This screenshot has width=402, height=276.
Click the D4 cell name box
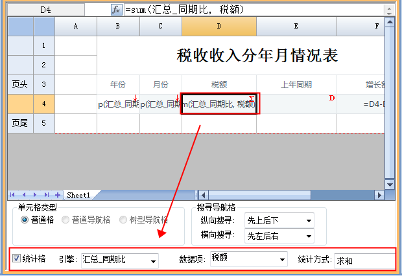[45, 10]
